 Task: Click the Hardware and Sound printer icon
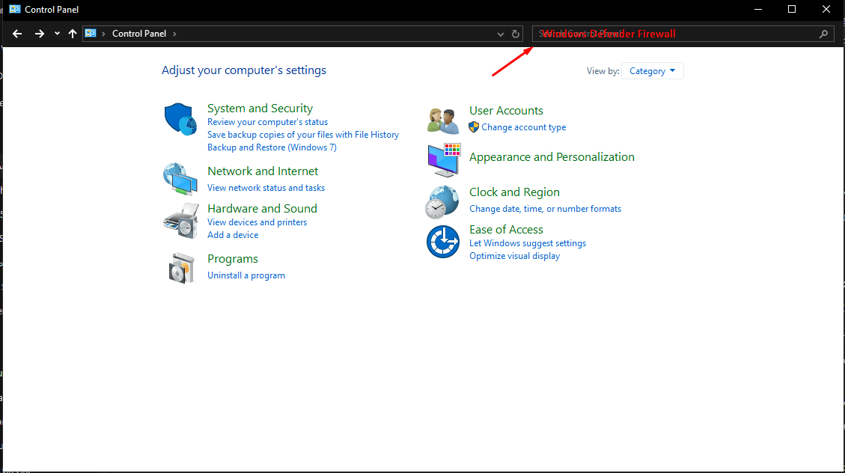[x=180, y=220]
